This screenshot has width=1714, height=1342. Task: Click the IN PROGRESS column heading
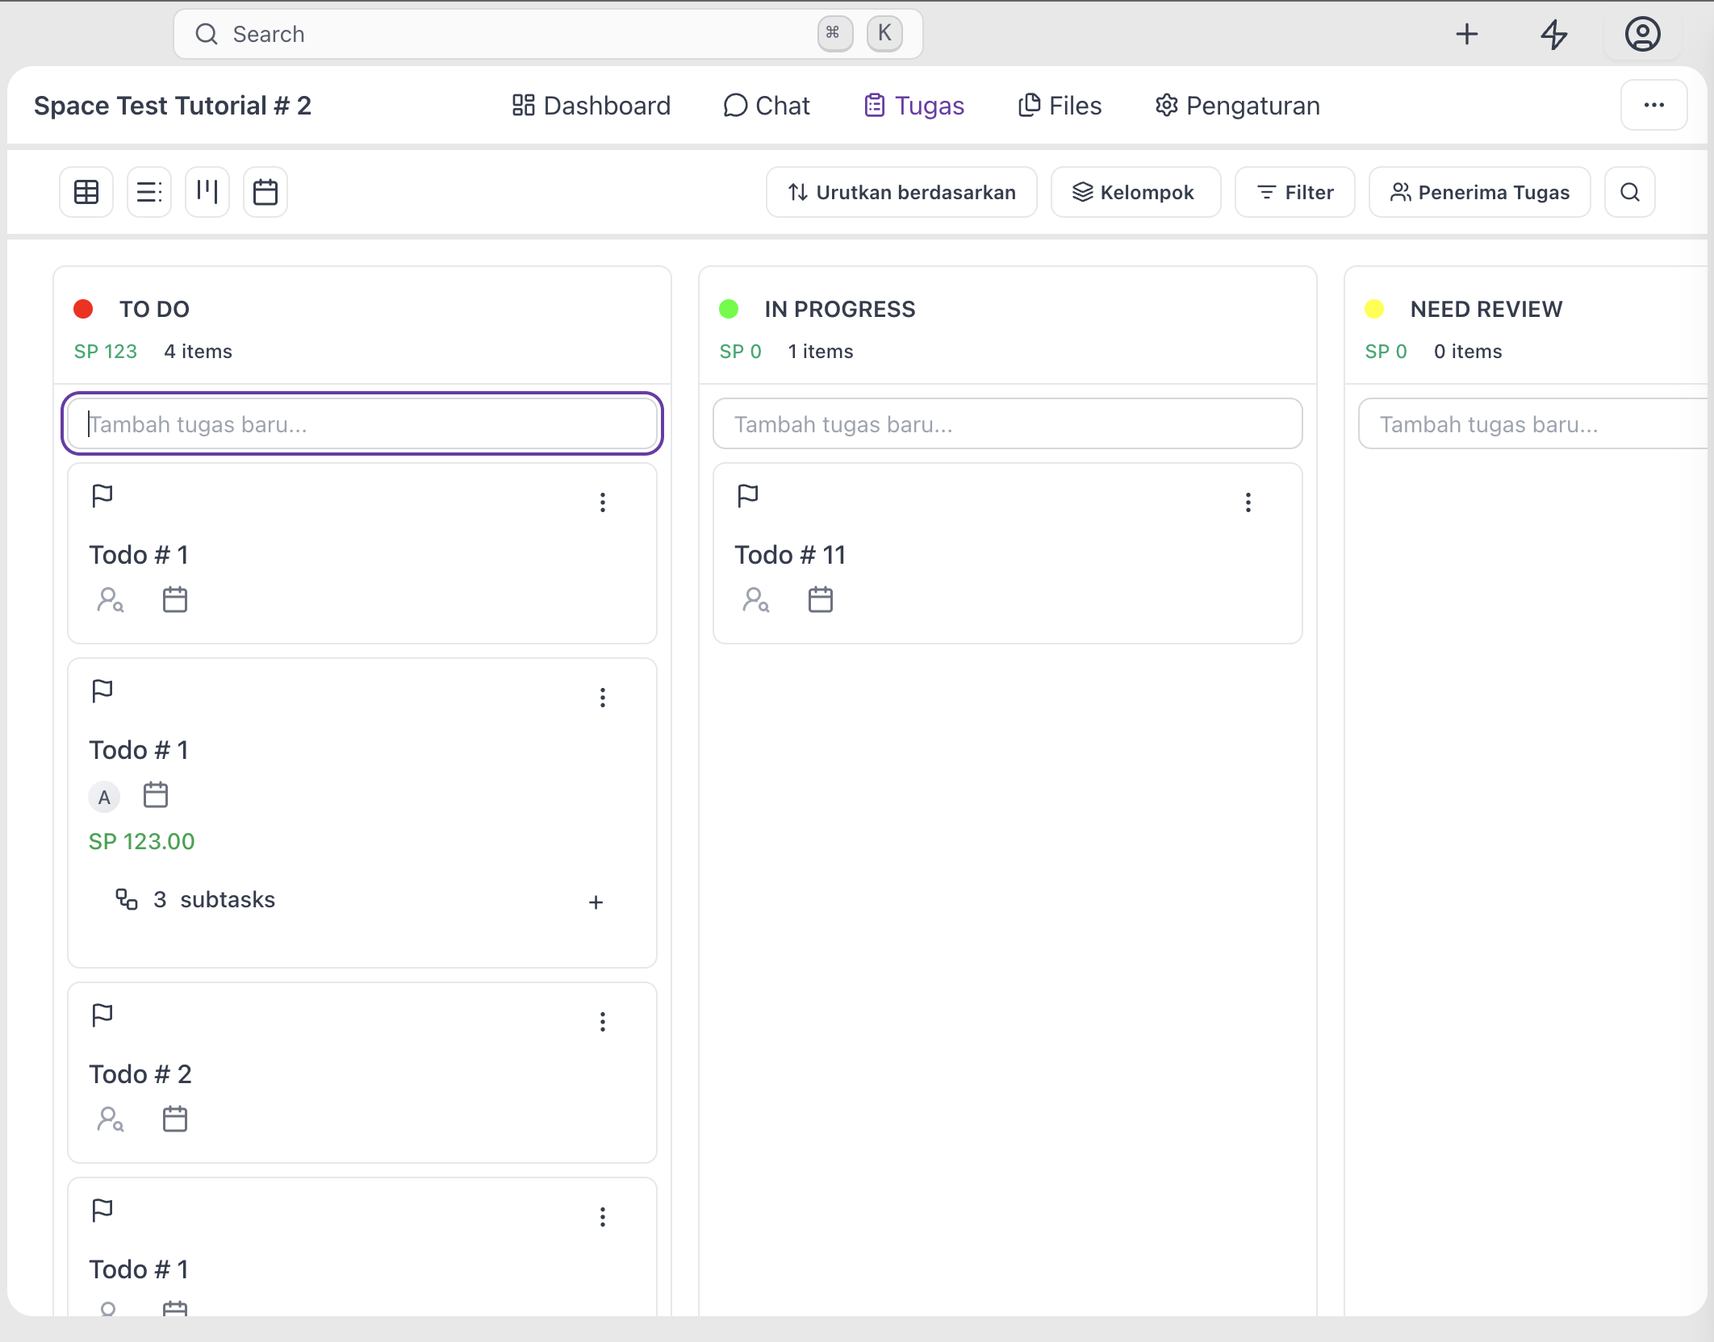pyautogui.click(x=840, y=309)
